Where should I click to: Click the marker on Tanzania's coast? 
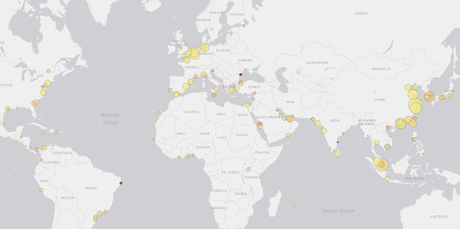(261, 174)
